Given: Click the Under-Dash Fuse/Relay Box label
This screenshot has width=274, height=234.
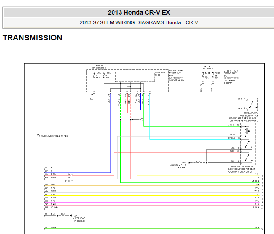Looking at the screenshot, I should click(177, 76).
